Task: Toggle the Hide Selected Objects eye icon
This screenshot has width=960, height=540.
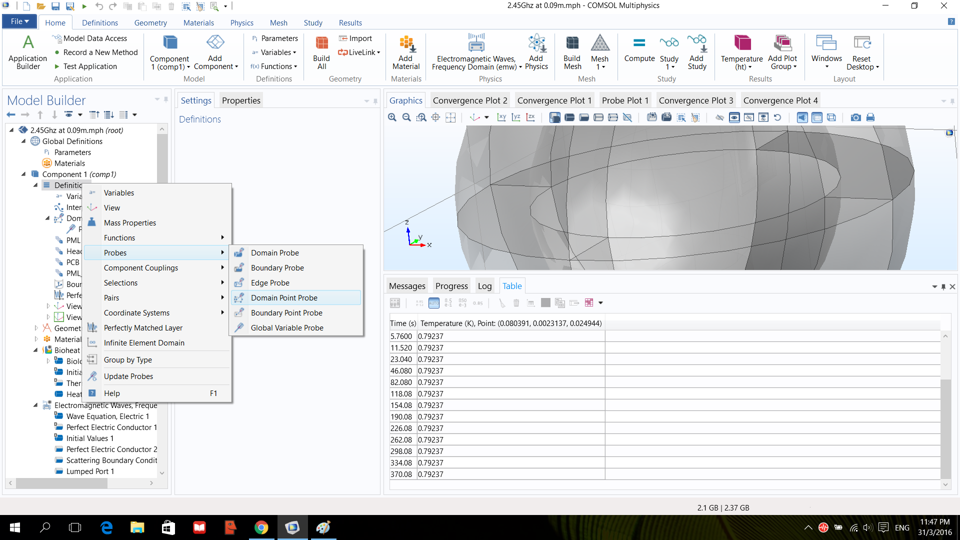Action: [719, 117]
